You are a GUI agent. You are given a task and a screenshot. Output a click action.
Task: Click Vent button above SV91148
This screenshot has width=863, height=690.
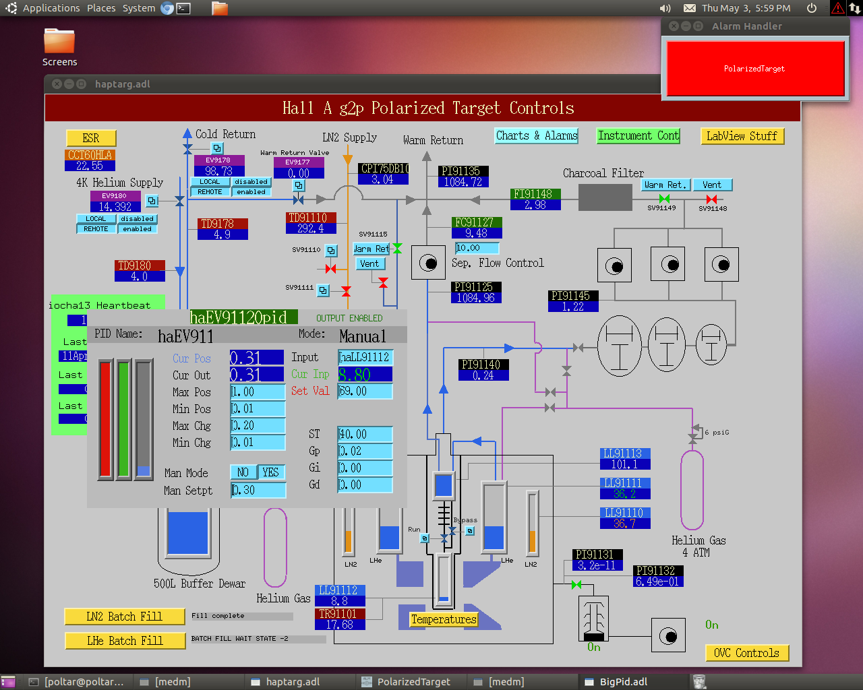pos(712,185)
